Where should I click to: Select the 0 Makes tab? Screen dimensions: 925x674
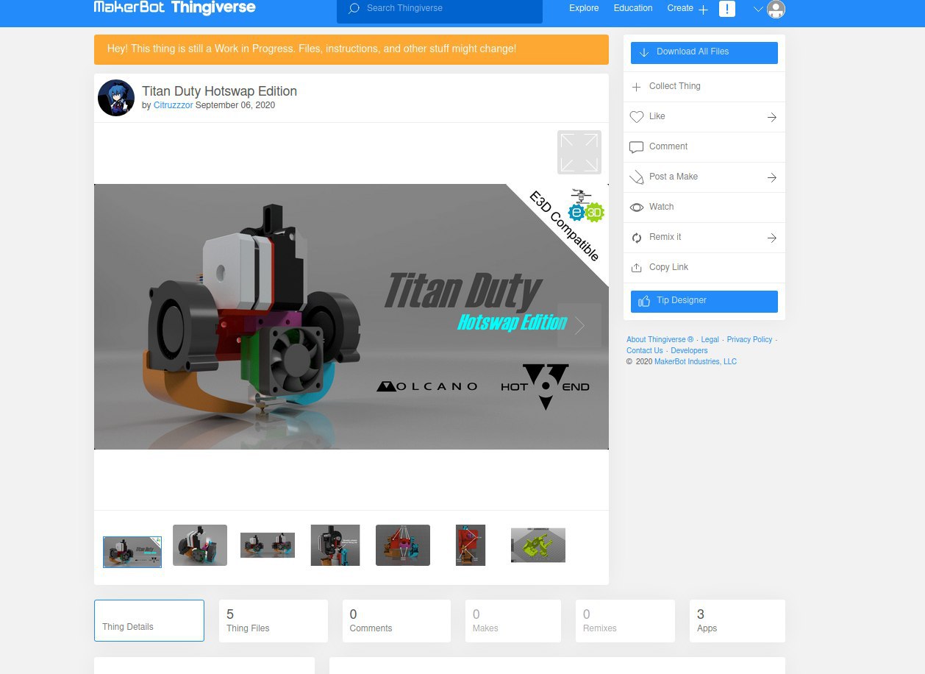[513, 621]
